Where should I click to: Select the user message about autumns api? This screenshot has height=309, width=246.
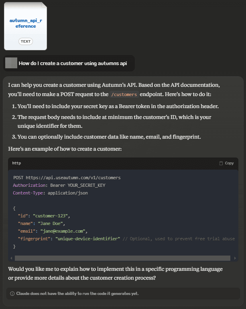[73, 63]
